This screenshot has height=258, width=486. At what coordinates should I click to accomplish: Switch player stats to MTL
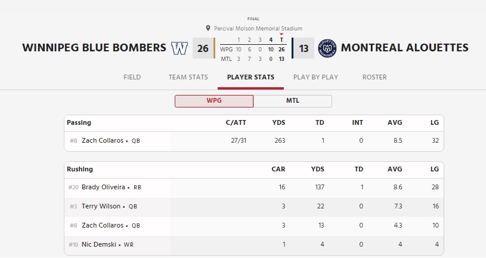293,101
